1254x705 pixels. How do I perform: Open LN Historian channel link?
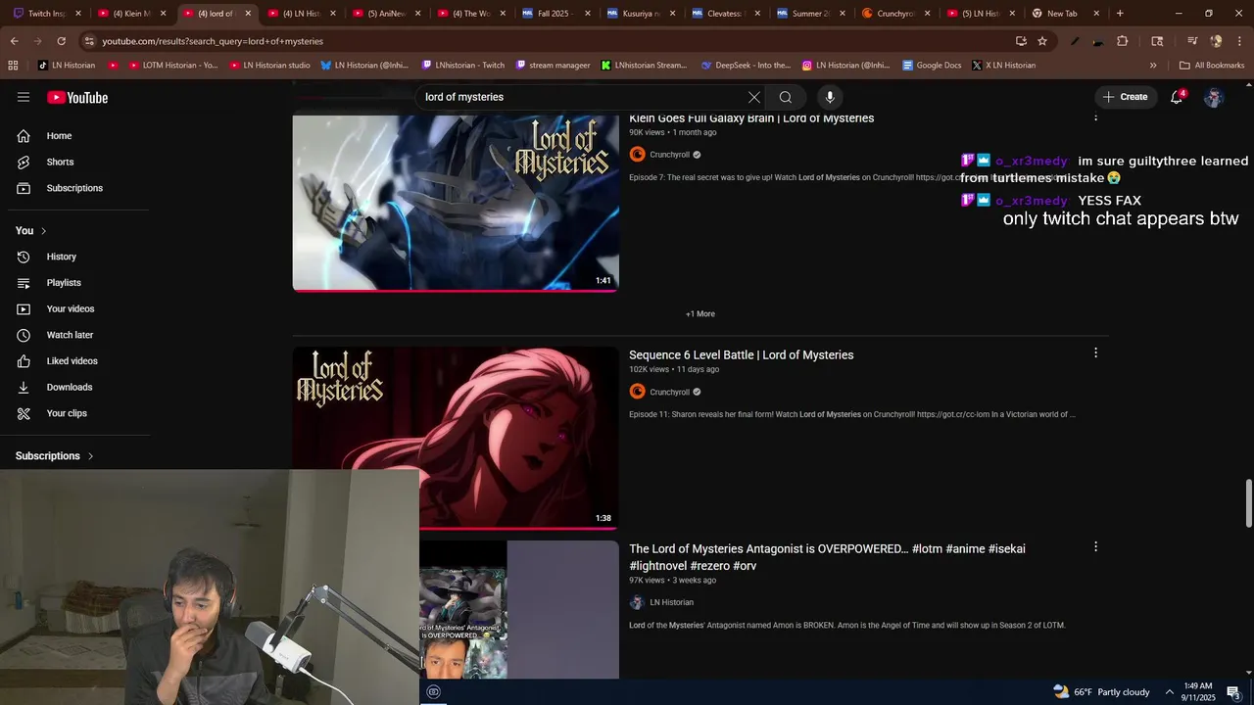point(671,603)
